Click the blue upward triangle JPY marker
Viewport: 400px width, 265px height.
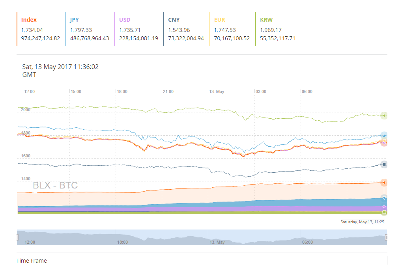coord(384,135)
